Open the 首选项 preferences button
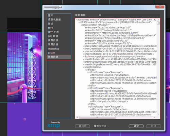170x136 pixels. [x=82, y=126]
